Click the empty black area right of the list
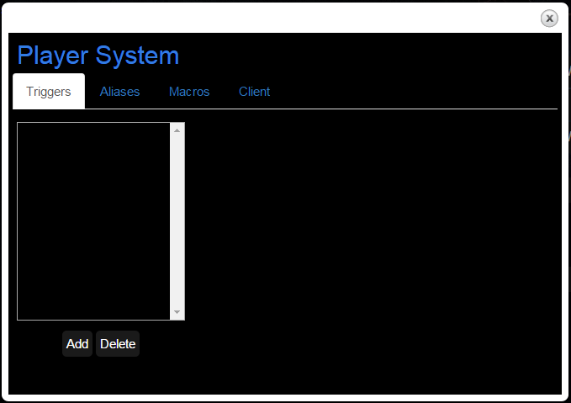Viewport: 571px width, 403px height. tap(370, 236)
